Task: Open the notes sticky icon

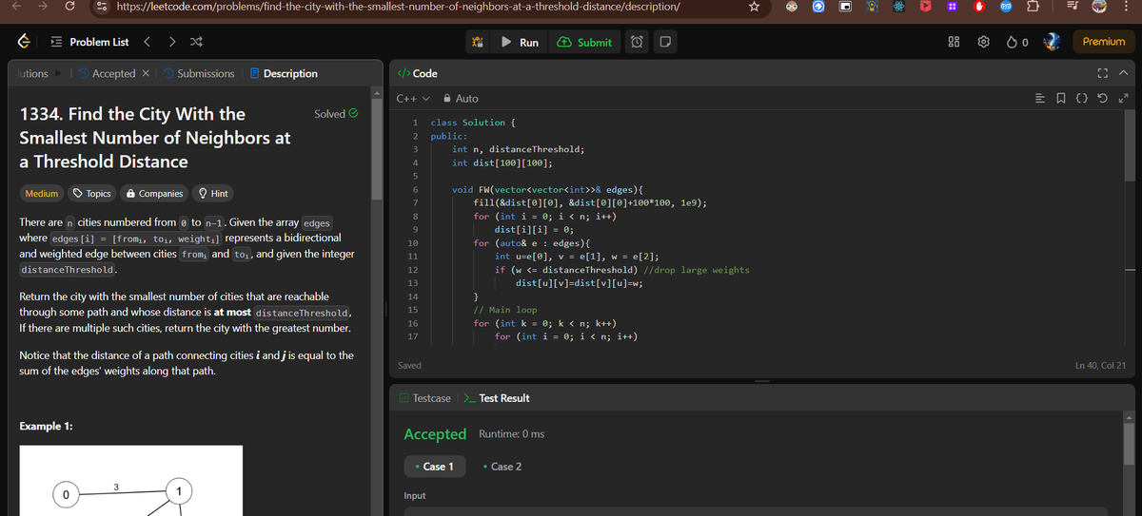Action: (x=665, y=42)
